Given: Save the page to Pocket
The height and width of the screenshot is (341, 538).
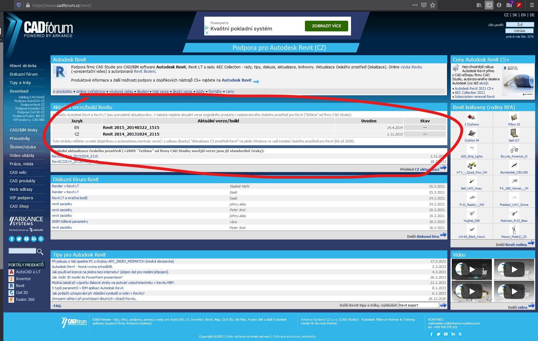Looking at the screenshot, I should pyautogui.click(x=424, y=5).
